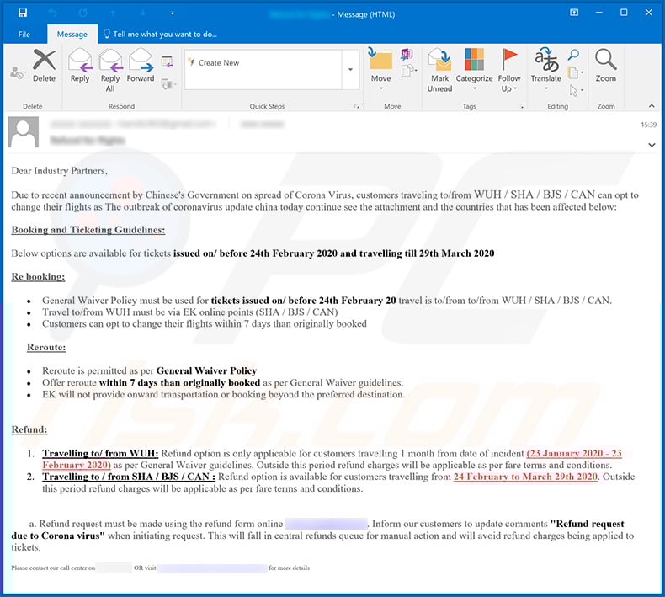
Task: Open Quick Steps dialog launcher
Action: [357, 106]
